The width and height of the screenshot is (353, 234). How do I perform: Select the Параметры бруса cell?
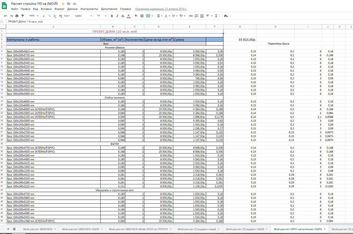coord(279,43)
